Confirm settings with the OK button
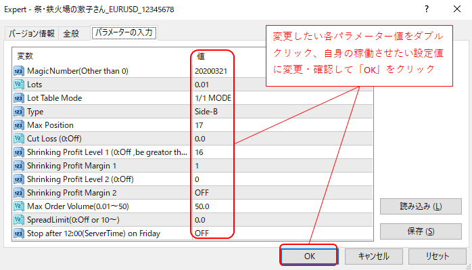This screenshot has width=472, height=270. point(310,256)
